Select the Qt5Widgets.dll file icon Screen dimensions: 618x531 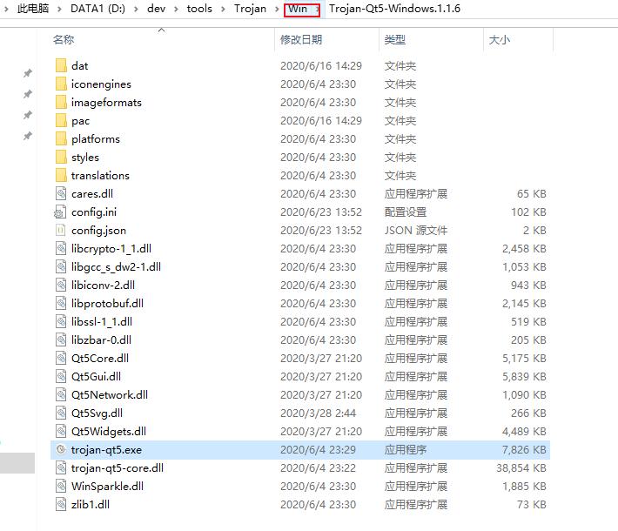pos(61,431)
